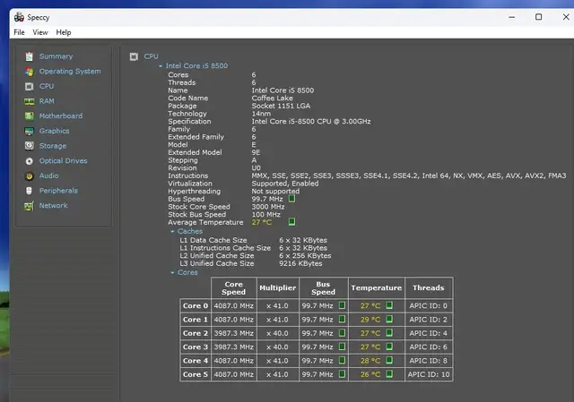
Task: Click Core 3 temperature tray icon
Action: (389, 346)
